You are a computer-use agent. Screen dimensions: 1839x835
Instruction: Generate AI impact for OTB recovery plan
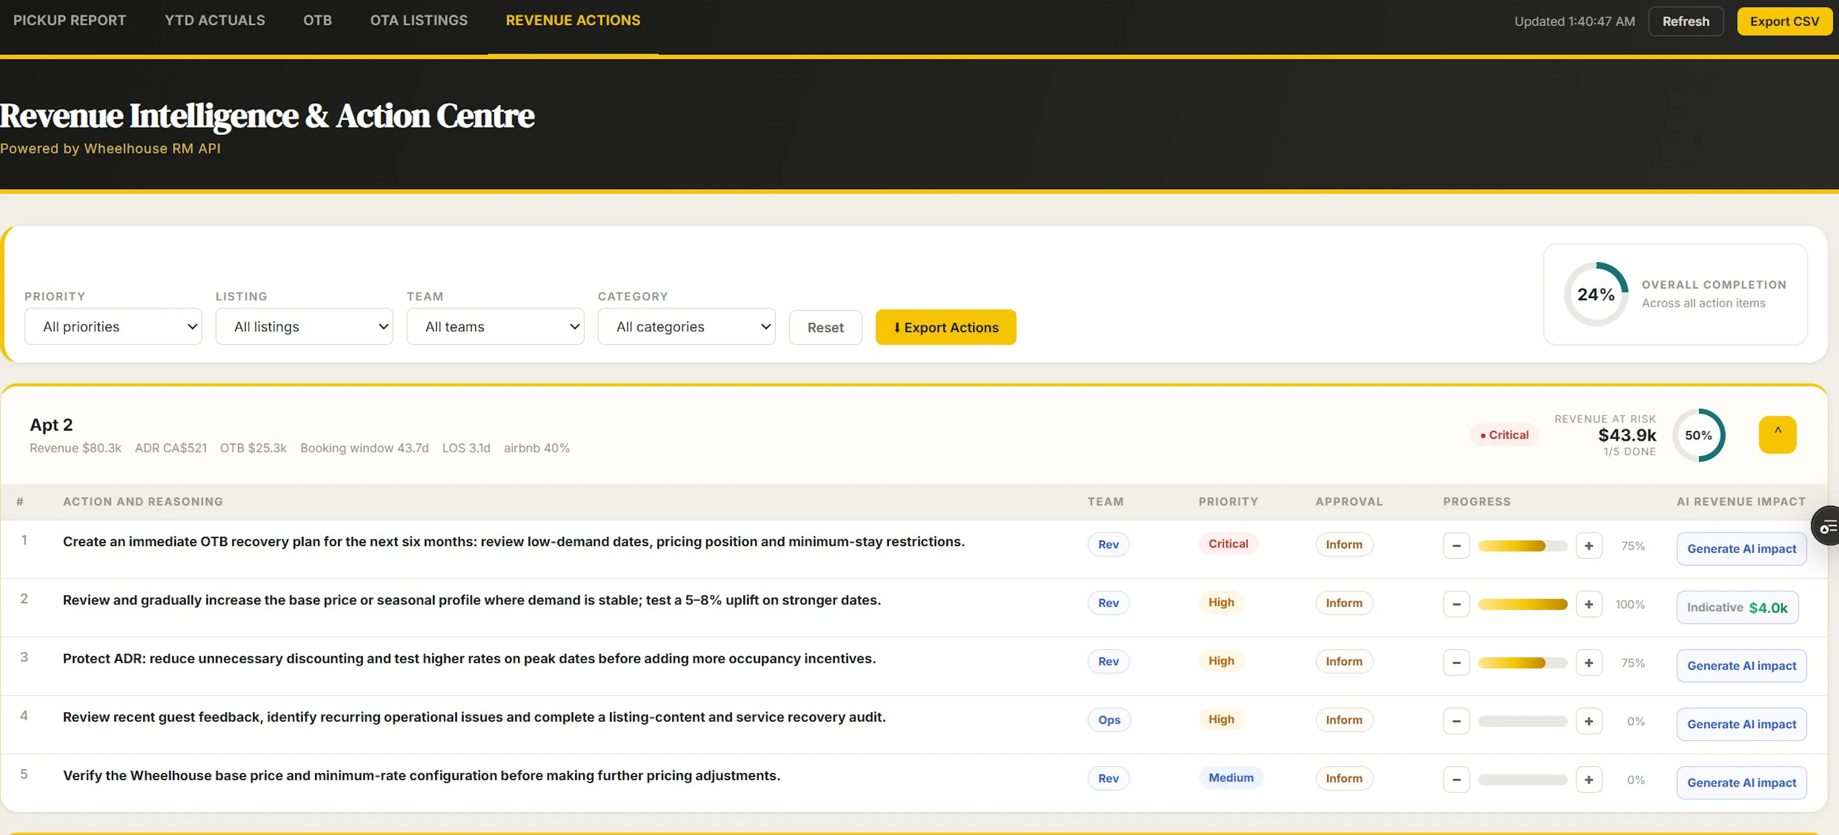pyautogui.click(x=1741, y=549)
